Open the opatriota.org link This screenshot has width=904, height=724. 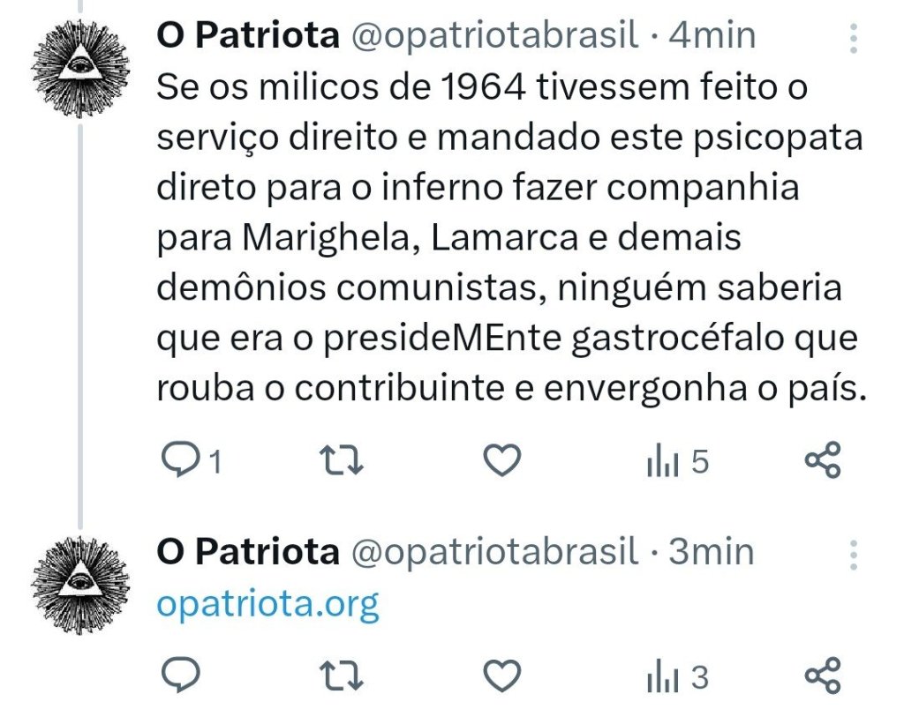(x=267, y=603)
